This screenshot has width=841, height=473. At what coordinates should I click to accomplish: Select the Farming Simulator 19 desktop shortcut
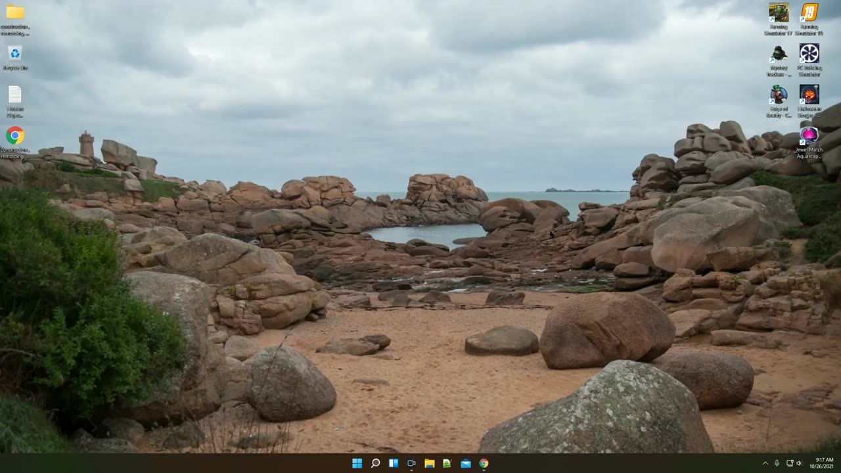809,19
